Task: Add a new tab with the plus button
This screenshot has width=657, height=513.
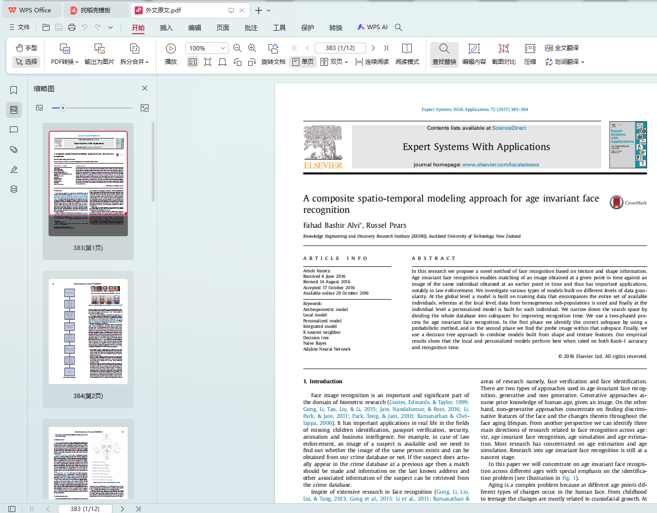Action: pos(259,10)
